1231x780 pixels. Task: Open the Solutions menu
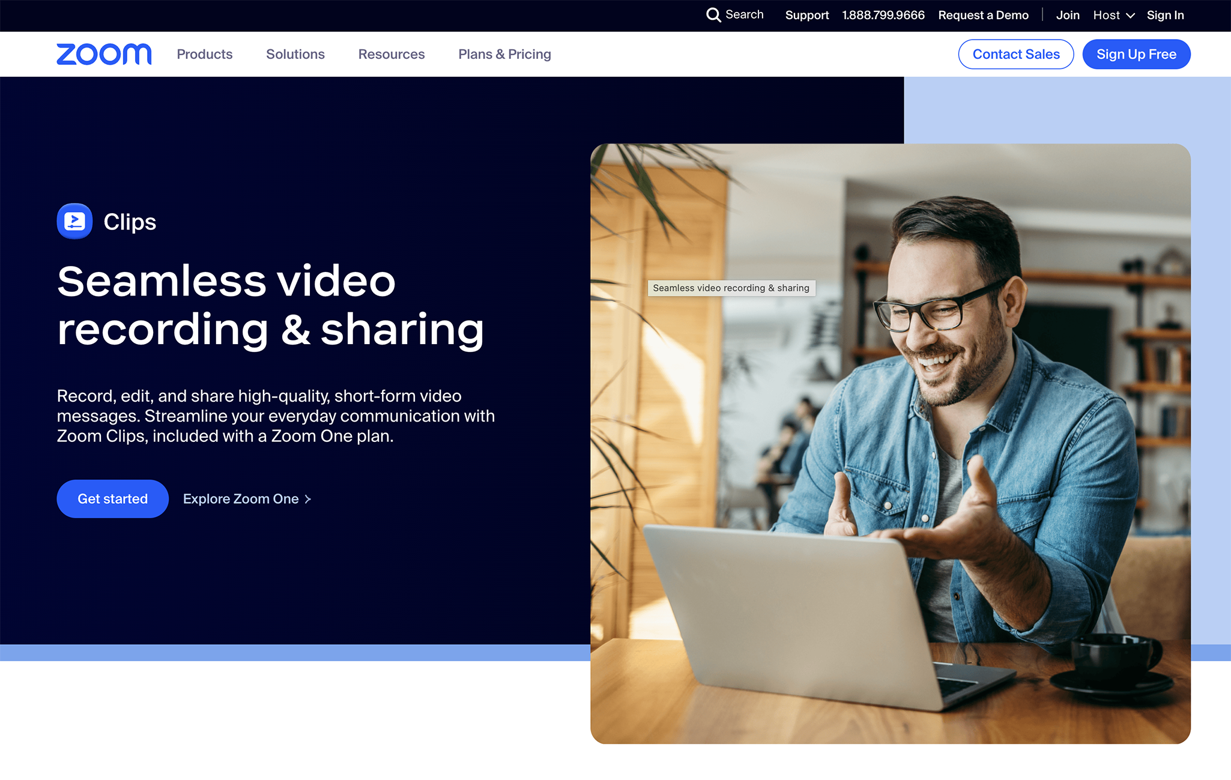coord(295,54)
